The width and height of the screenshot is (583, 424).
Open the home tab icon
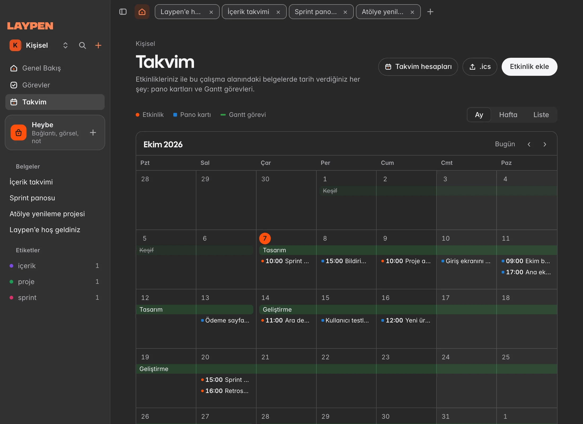coord(142,12)
